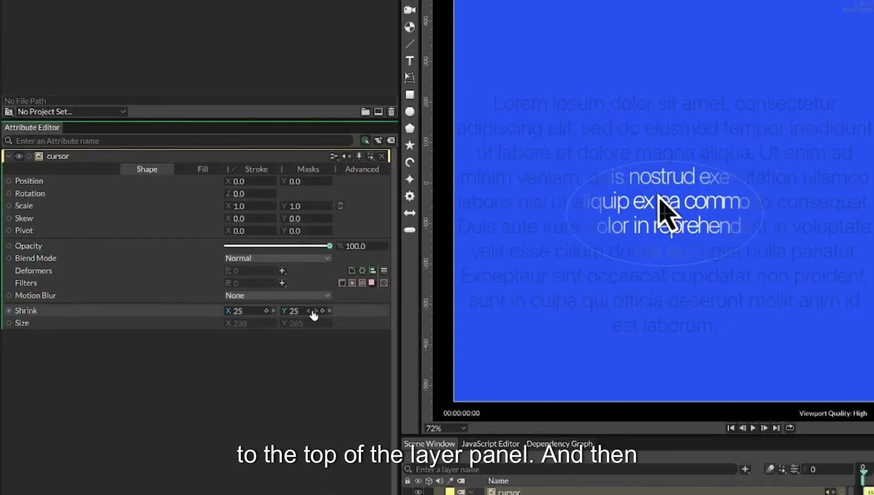Select the Camera tool

pos(410,10)
